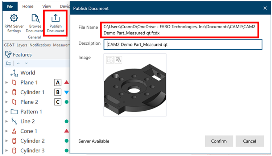272x156 pixels.
Task: Expand the Cone 1 tree node
Action: point(6,131)
